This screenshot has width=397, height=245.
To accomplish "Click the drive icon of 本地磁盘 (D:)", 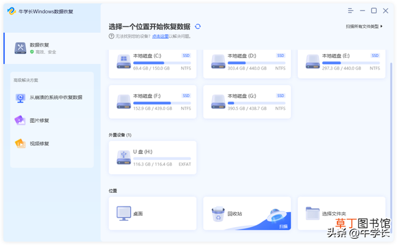I will [218, 61].
